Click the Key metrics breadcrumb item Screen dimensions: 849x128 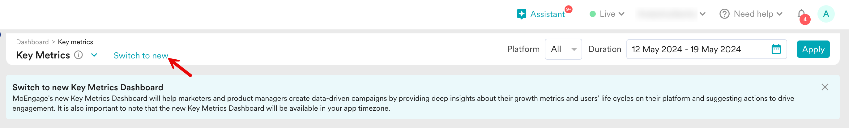[x=75, y=42]
